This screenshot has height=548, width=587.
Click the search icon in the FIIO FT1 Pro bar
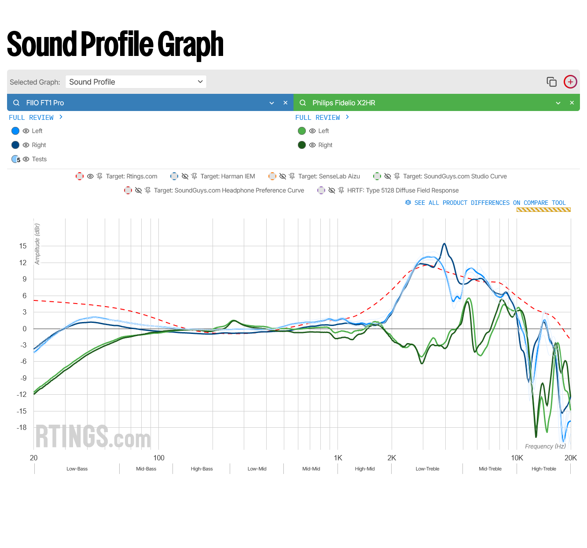[16, 103]
